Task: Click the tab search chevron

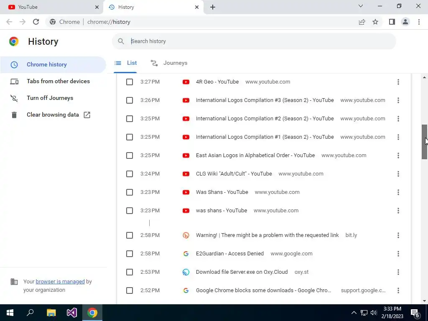Action: 361,6
